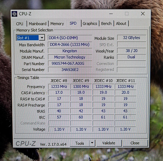Click the Tools button
Screen dimensions: 163x161
[x=80, y=143]
